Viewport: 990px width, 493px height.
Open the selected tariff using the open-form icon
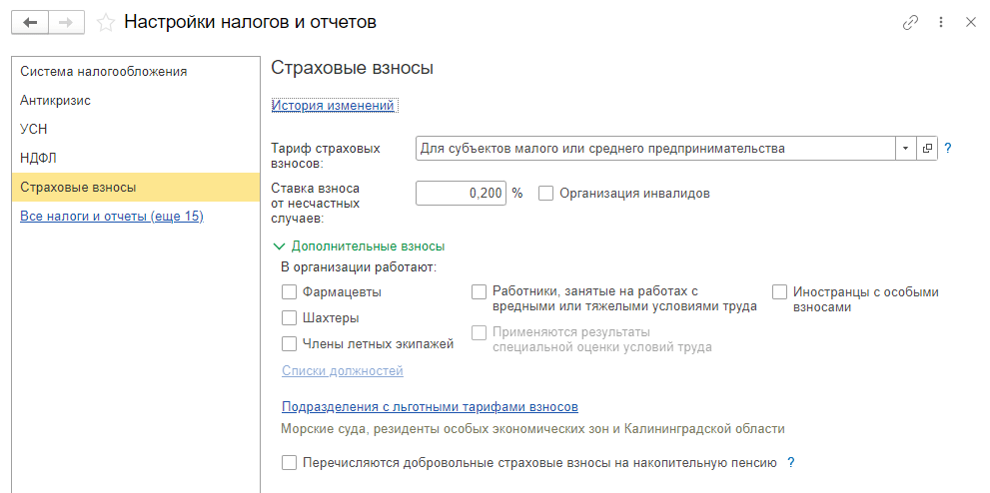coord(927,149)
